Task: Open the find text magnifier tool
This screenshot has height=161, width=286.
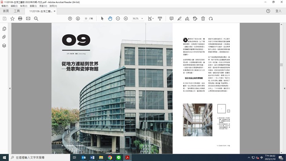Action: [x=36, y=18]
